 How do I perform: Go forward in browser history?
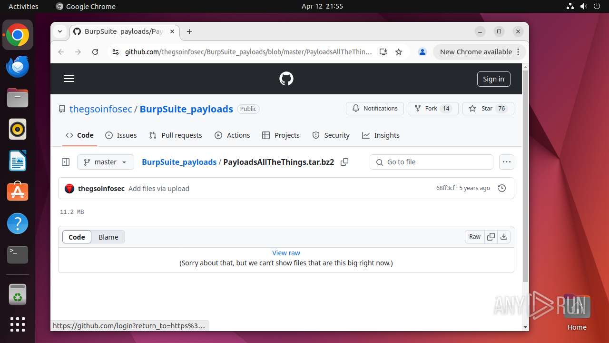click(x=78, y=52)
